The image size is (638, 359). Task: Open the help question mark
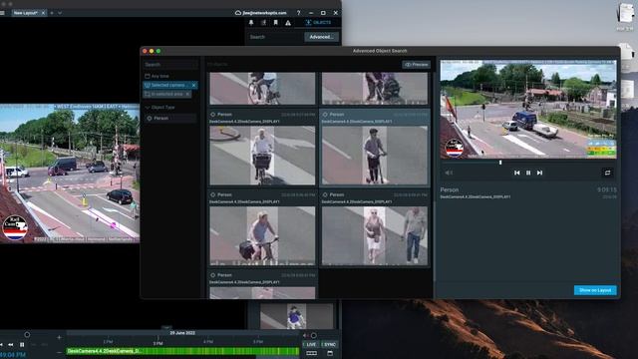pos(298,13)
